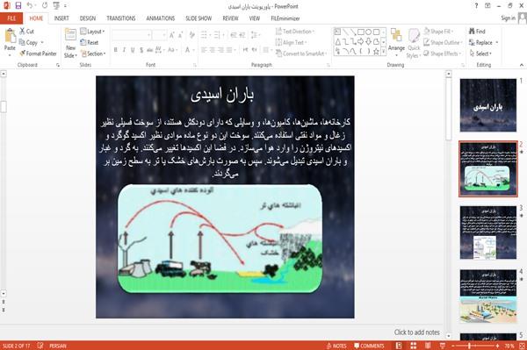Open Shape Effects menu
The width and height of the screenshot is (527, 350).
point(442,54)
